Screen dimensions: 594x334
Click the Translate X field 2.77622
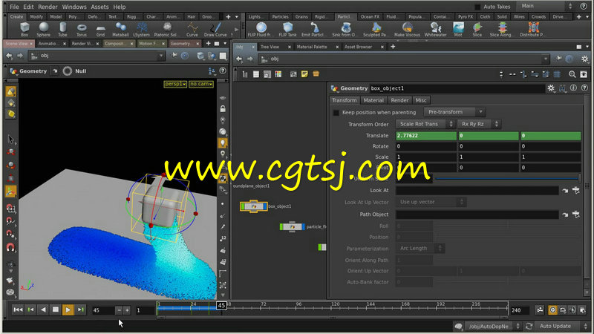pos(426,136)
